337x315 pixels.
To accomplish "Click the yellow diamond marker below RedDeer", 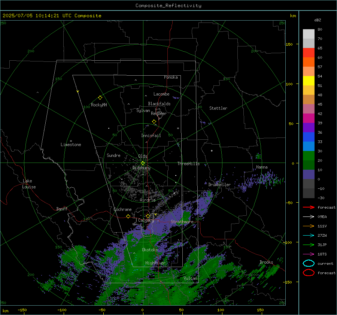I will pos(154,122).
